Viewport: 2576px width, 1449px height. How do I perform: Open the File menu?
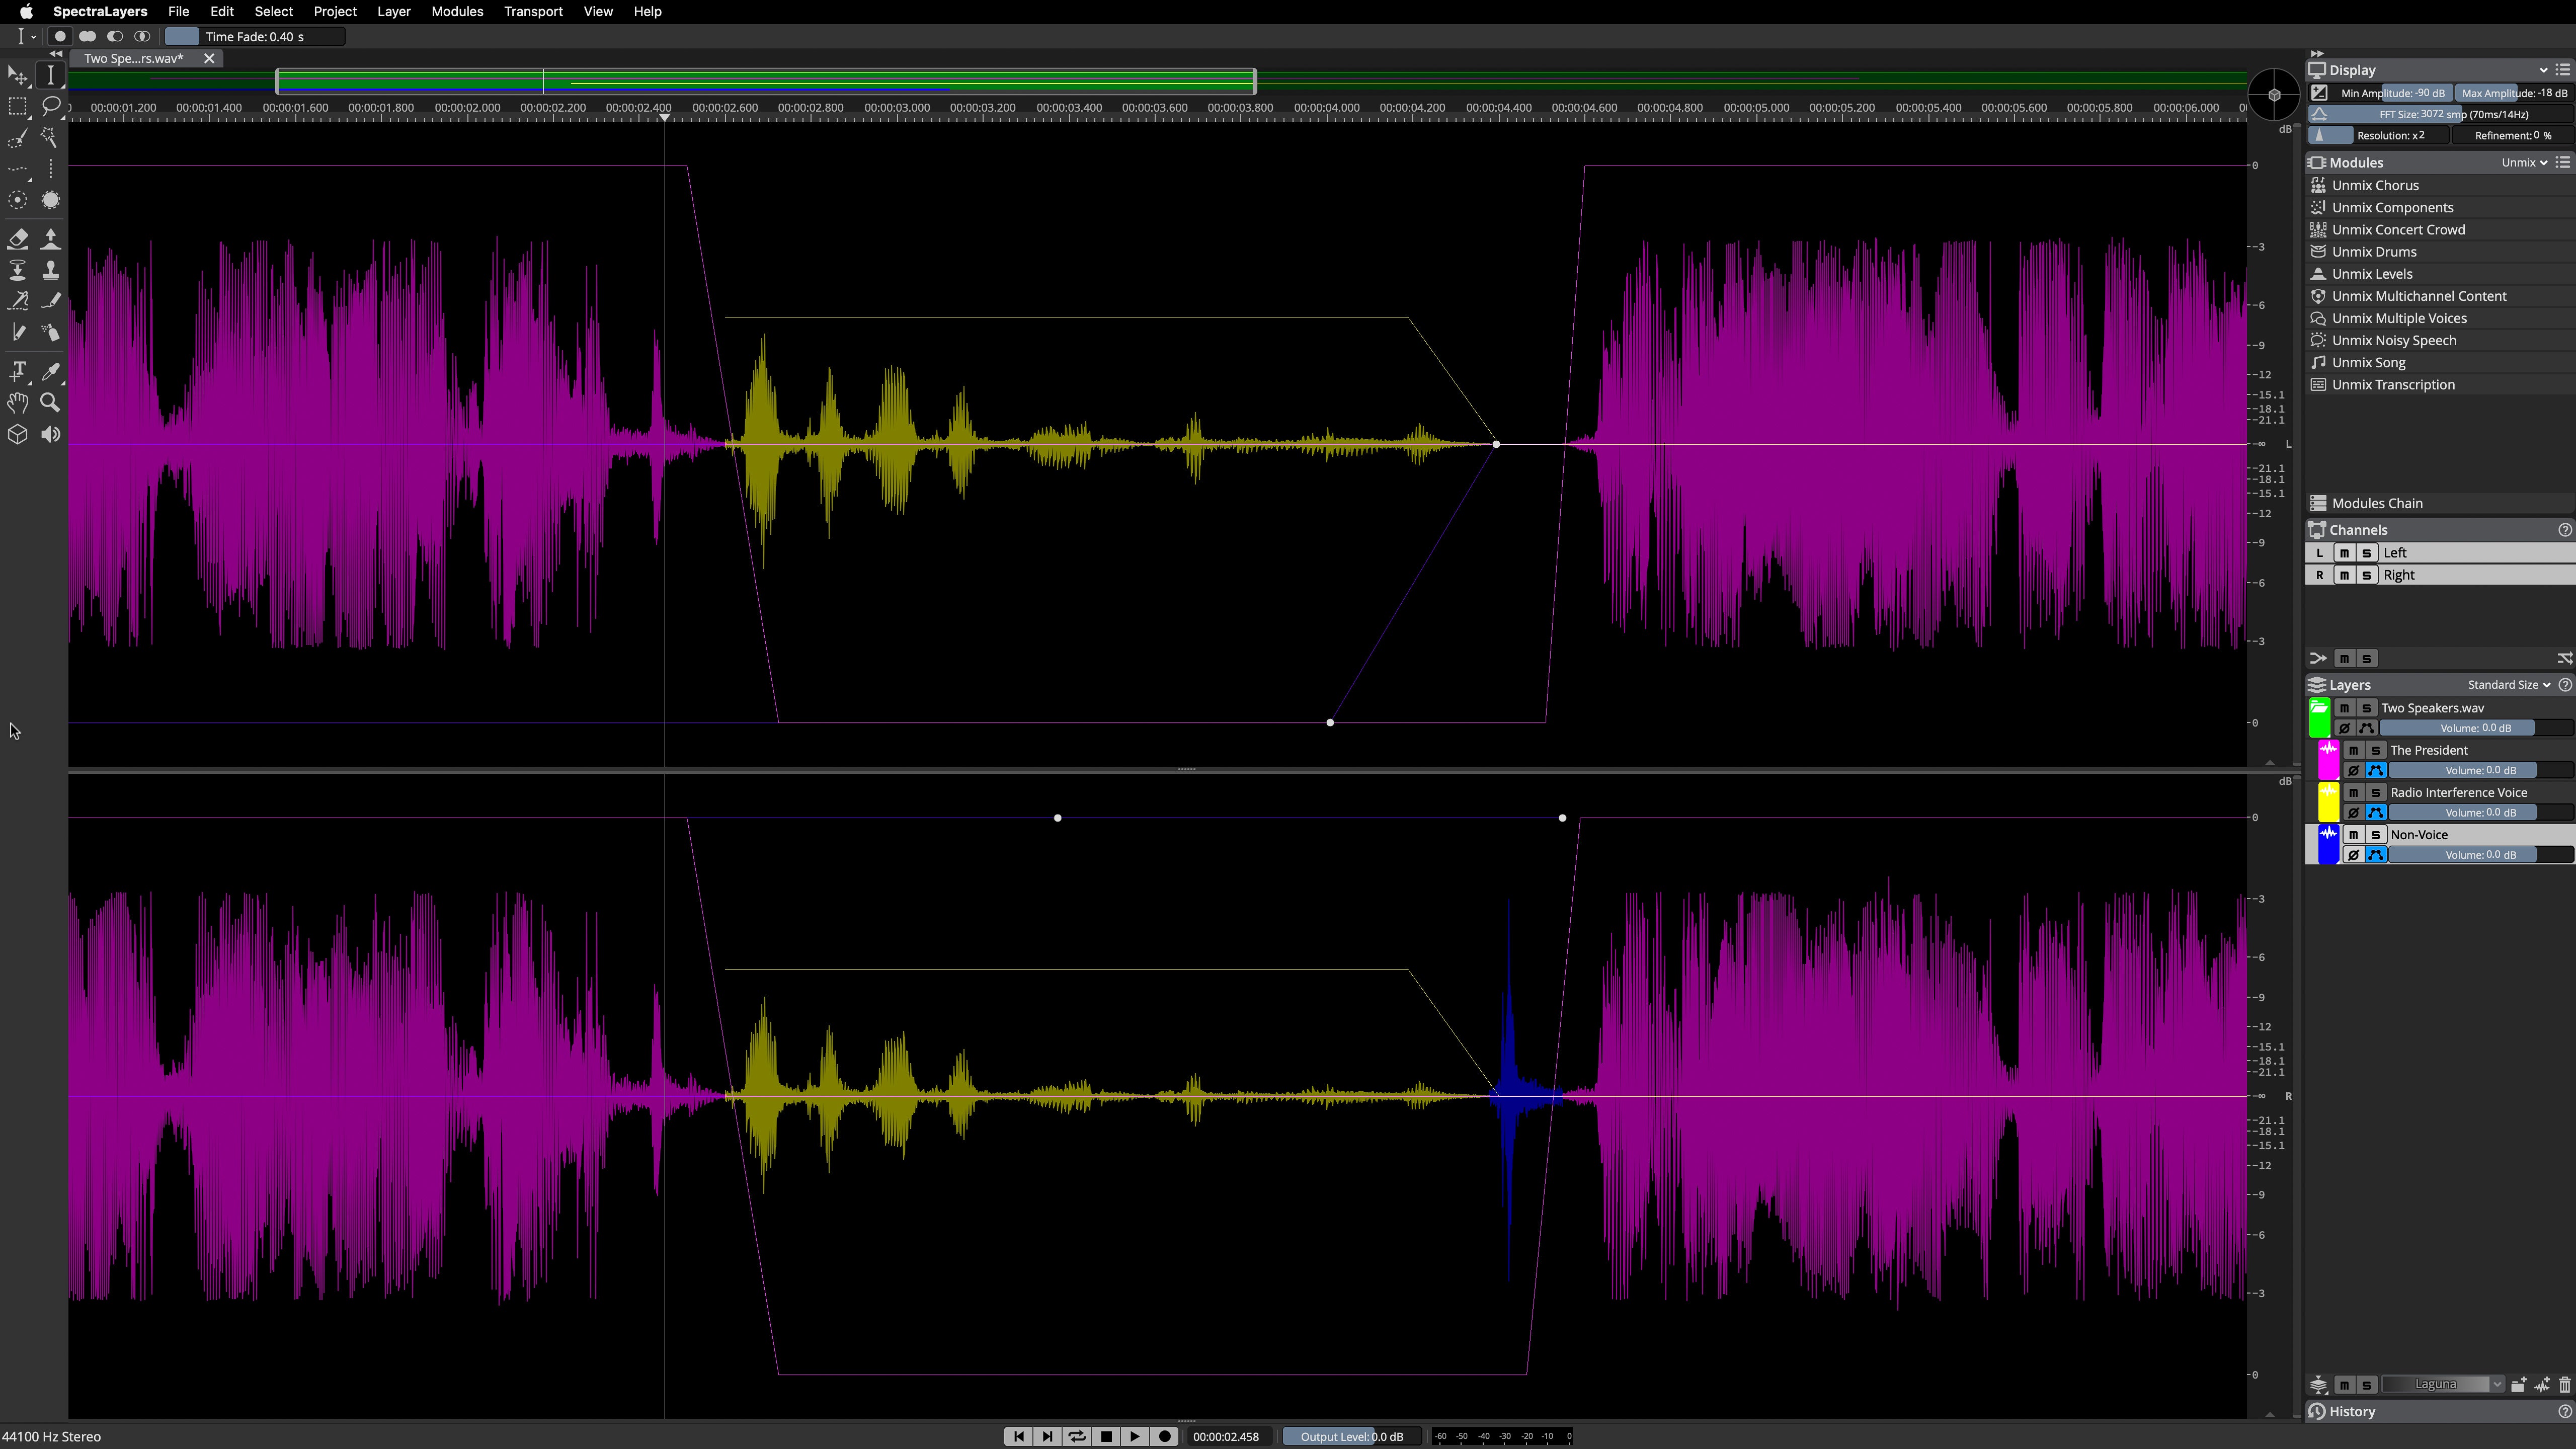click(x=178, y=11)
